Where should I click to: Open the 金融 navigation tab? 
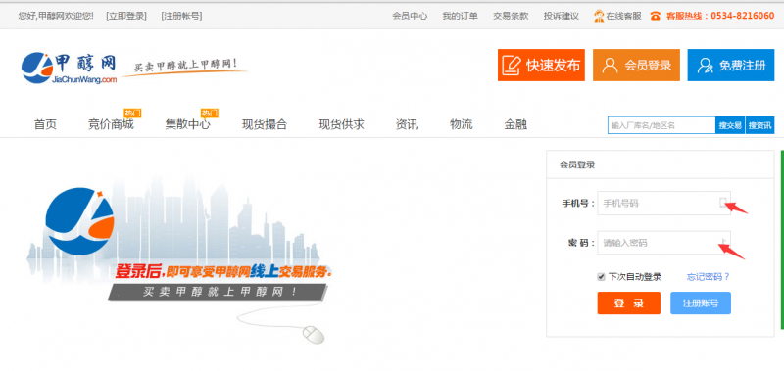(515, 125)
